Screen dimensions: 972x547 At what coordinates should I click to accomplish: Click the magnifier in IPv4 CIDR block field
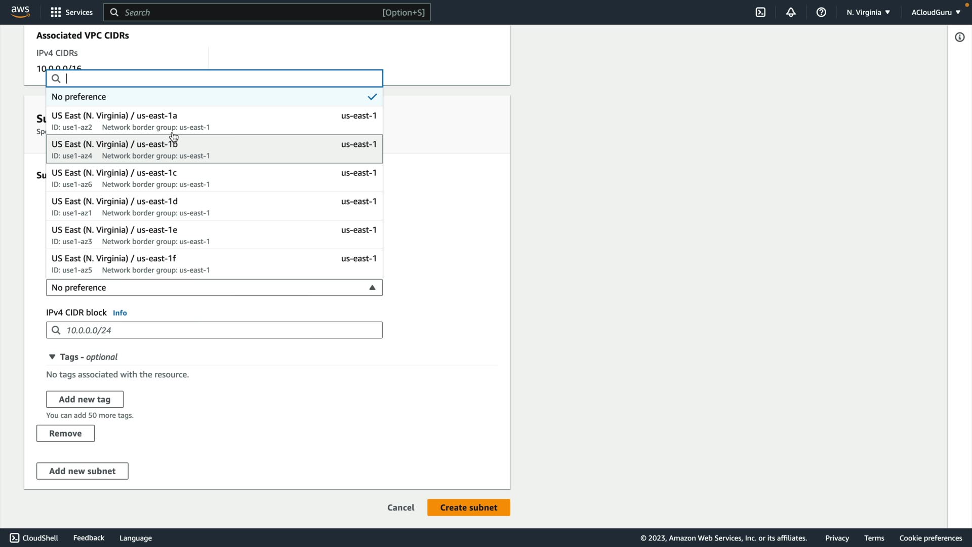[x=56, y=330]
